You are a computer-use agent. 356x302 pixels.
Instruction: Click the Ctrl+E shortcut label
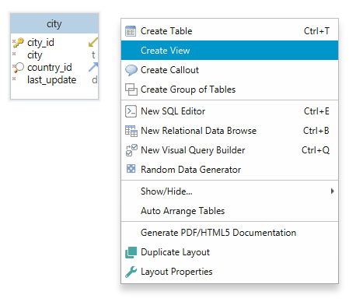click(316, 111)
